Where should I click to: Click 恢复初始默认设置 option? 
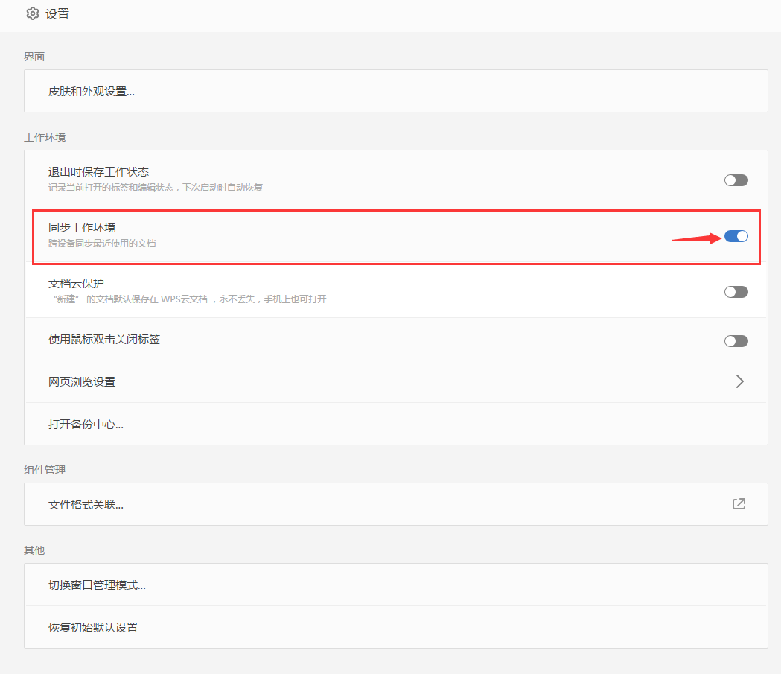[396, 627]
